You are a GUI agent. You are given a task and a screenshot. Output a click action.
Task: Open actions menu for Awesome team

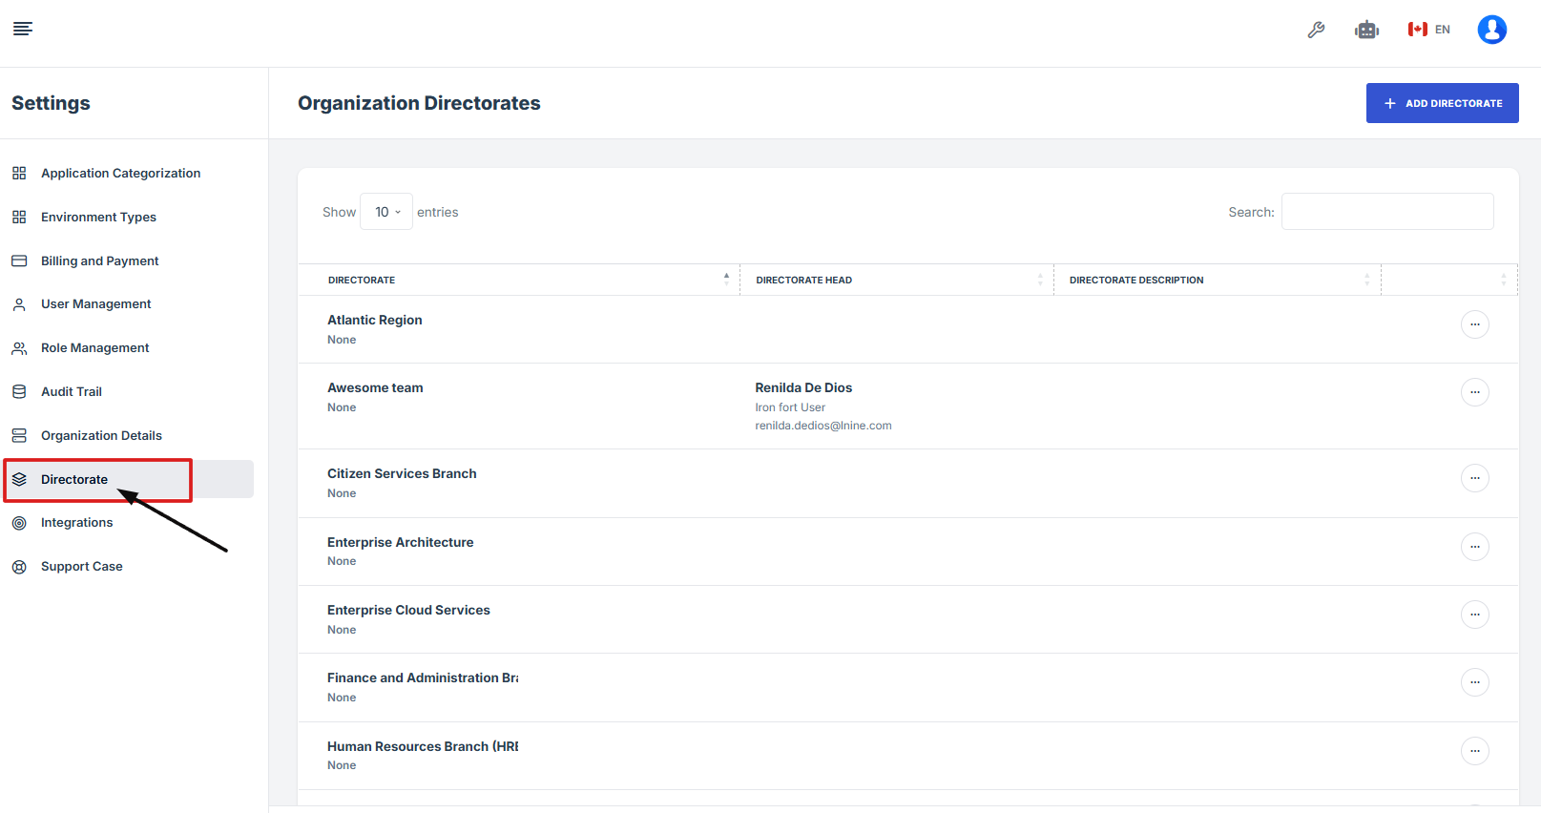[x=1474, y=392]
